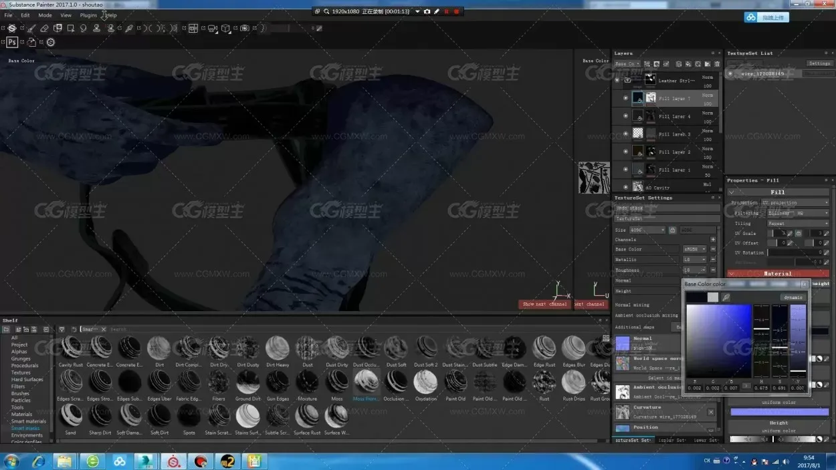
Task: Click the Shelf filter funnel icon
Action: 62,330
